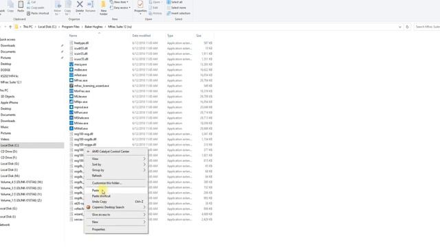Click the refresh button beside address bar

click(x=407, y=27)
